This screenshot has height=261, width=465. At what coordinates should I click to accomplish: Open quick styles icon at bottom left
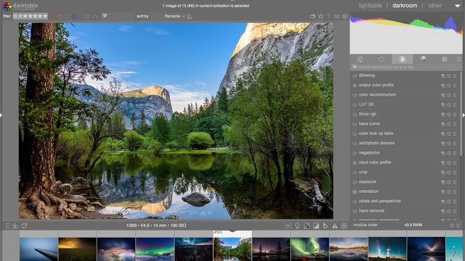(15, 226)
